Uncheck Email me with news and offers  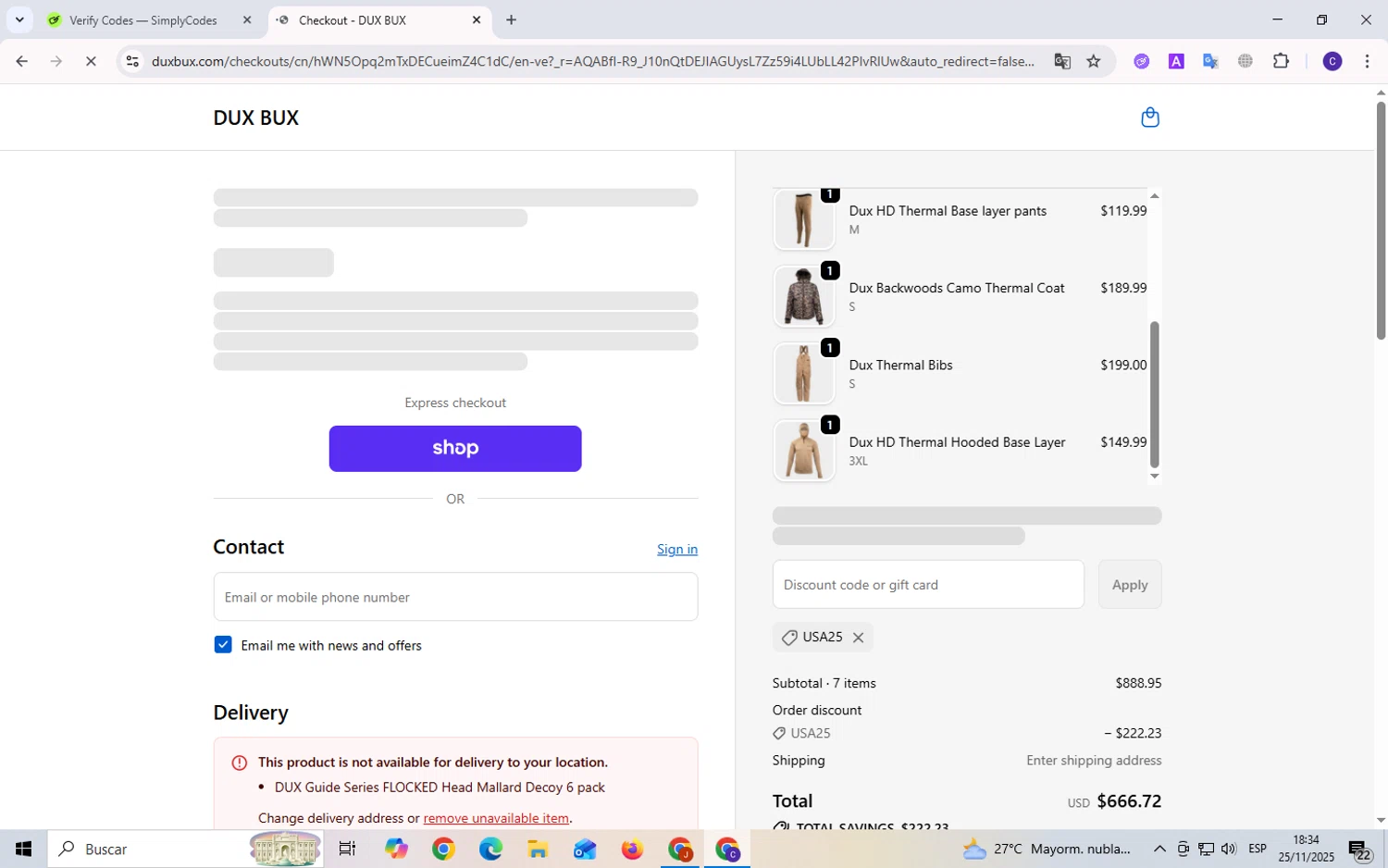coord(223,645)
